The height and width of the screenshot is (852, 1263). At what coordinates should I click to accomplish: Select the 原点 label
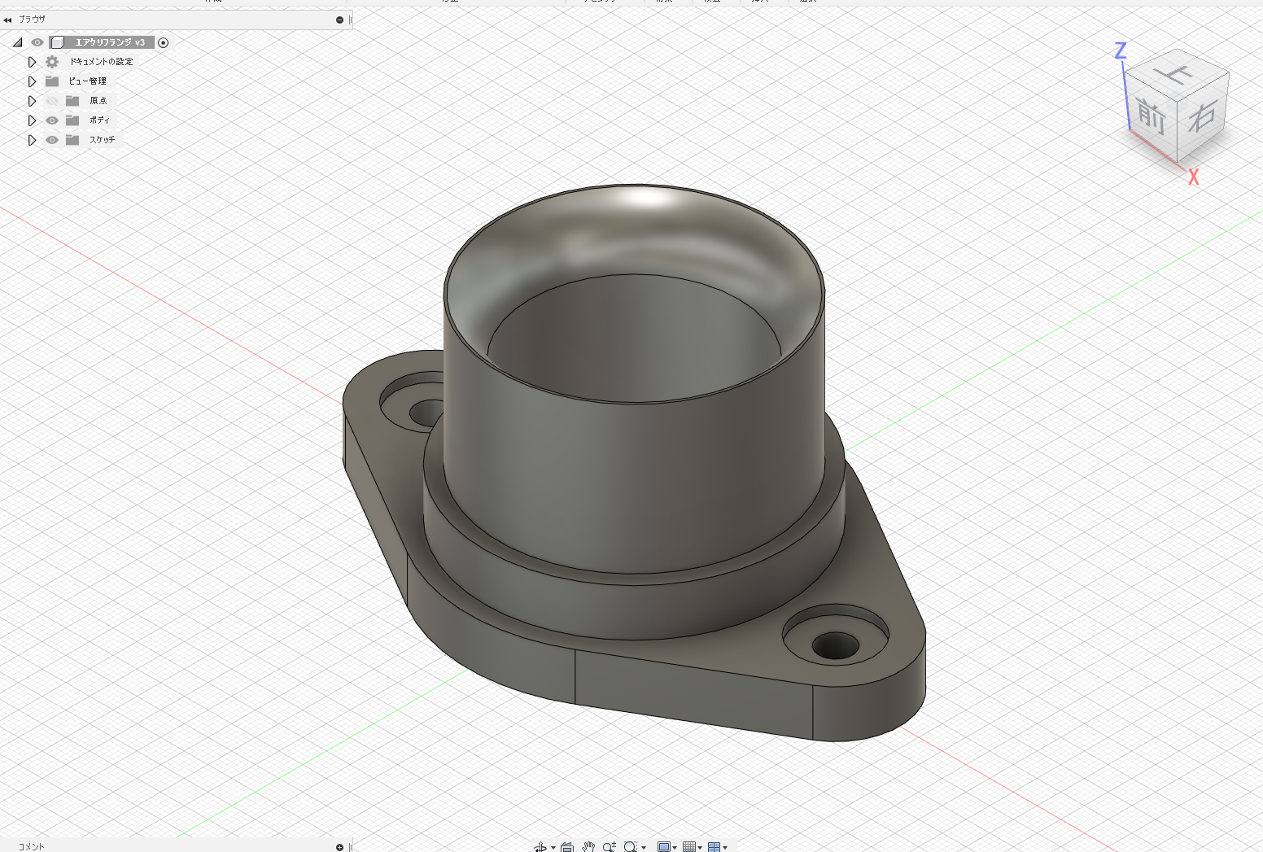tap(98, 101)
